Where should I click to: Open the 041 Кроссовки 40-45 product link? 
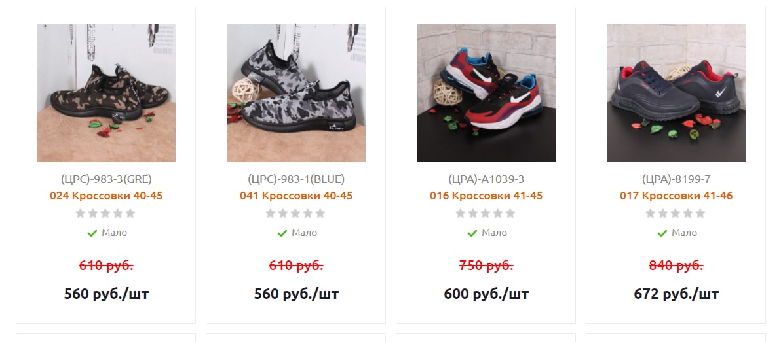point(296,196)
